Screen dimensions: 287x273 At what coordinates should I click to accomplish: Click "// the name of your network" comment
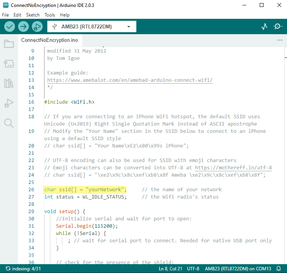[182, 190]
